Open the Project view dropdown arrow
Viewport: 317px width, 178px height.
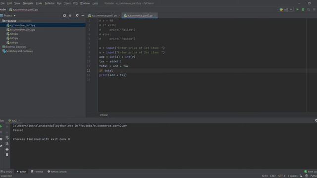point(14,15)
